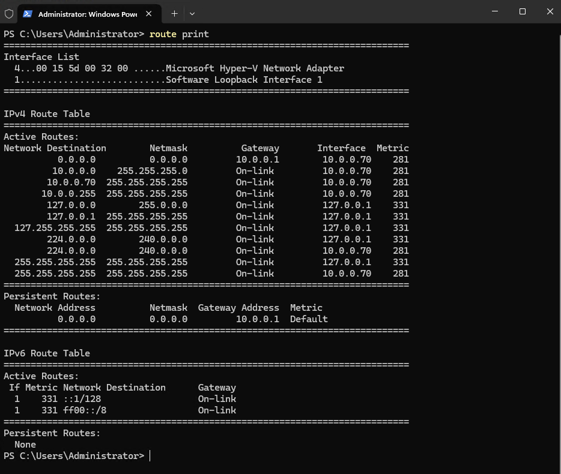Click 'Software Loopback Interface 1' text
561x474 pixels.
(244, 80)
